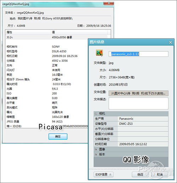Select the 相机型号 DSLR-A550 value
Image resolution: width=177 pixels, height=183 pixels.
[59, 51]
